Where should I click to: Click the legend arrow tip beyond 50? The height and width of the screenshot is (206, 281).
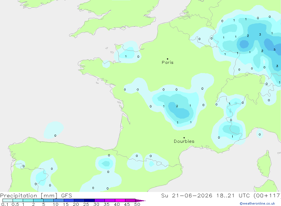pyautogui.click(x=141, y=201)
